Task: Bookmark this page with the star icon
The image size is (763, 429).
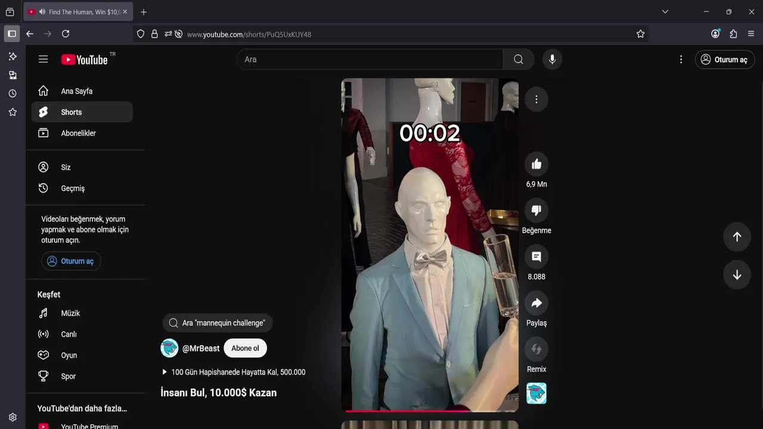Action: [x=640, y=34]
